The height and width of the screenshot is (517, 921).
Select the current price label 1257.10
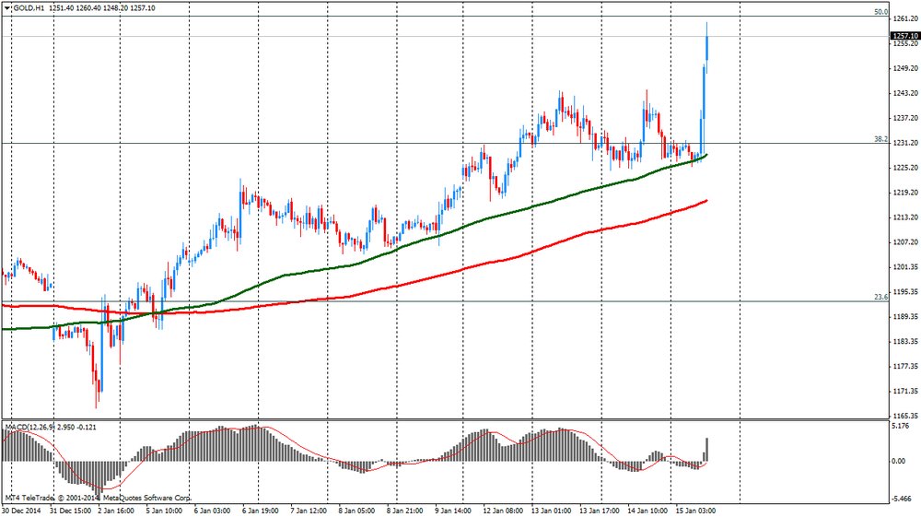[904, 36]
